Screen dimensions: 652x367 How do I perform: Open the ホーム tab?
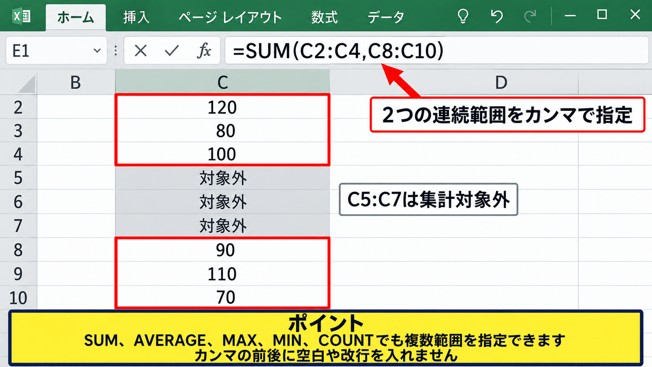[76, 18]
